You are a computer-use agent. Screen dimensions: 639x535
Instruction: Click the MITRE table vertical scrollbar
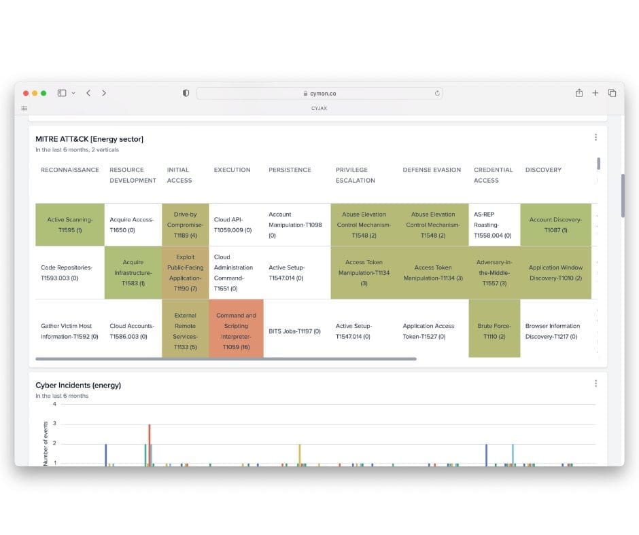pyautogui.click(x=598, y=164)
